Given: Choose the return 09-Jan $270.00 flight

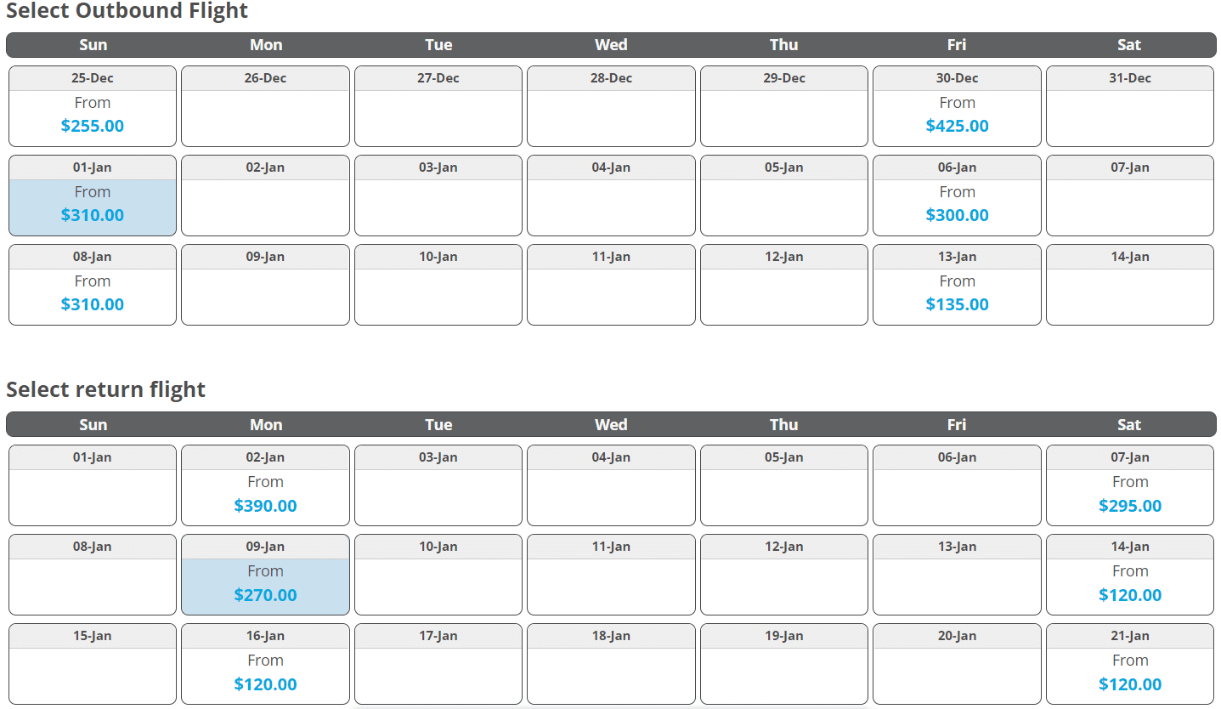Looking at the screenshot, I should point(265,585).
